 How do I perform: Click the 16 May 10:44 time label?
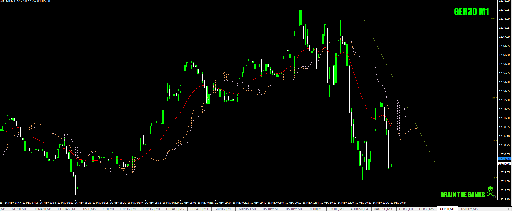(x=398, y=203)
